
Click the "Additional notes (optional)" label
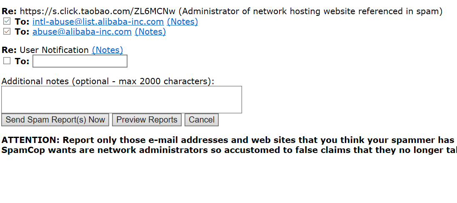pyautogui.click(x=107, y=81)
